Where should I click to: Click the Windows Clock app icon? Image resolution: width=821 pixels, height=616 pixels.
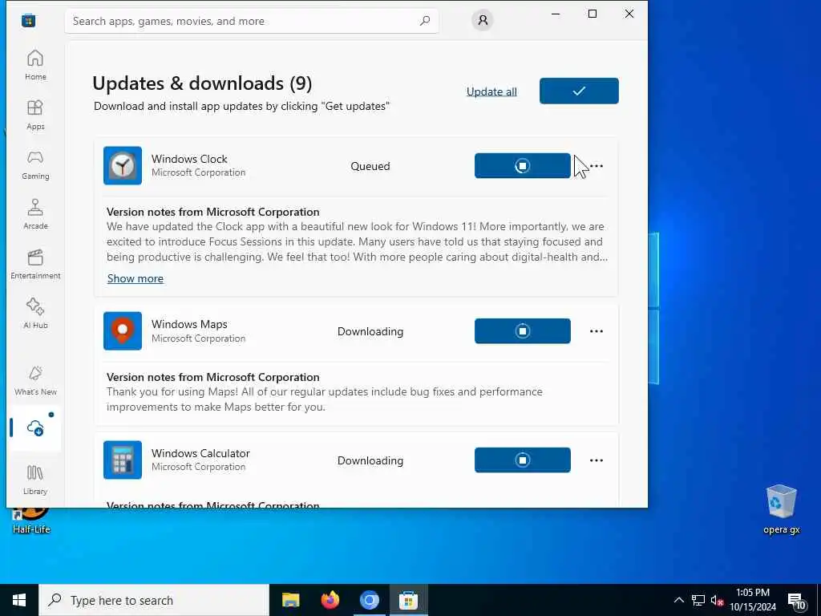(123, 165)
